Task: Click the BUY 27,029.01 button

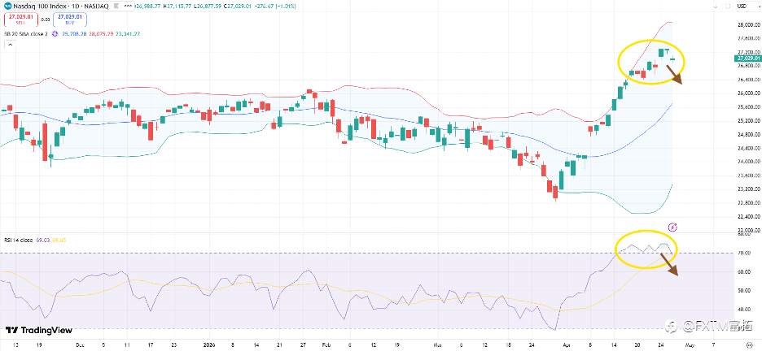Action: tap(71, 19)
